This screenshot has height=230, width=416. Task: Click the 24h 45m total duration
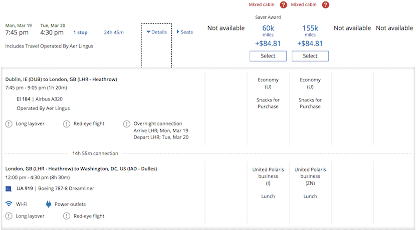pyautogui.click(x=114, y=32)
